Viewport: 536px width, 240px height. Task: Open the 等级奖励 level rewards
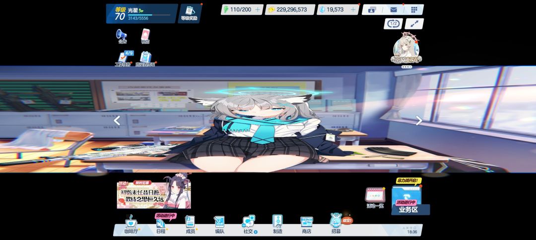point(190,13)
